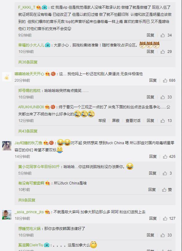Click thumbs-up on _asia_prince_jks comment

click(x=169, y=218)
